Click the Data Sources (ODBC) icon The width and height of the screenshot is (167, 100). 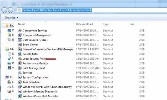20,40
